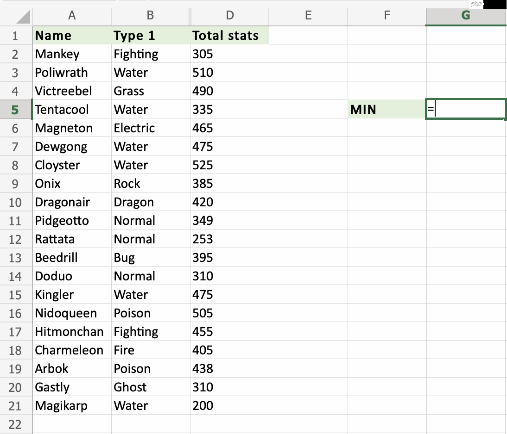Select row 12 header
Viewport: 507px width, 434px height.
coord(15,239)
